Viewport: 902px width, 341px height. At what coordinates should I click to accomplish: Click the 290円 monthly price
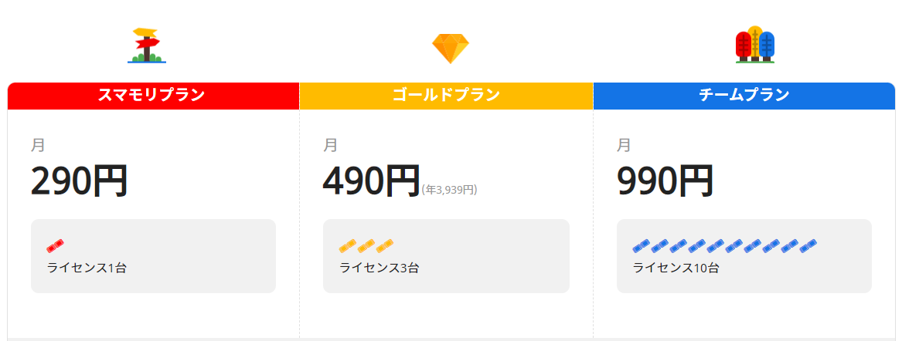click(x=79, y=183)
